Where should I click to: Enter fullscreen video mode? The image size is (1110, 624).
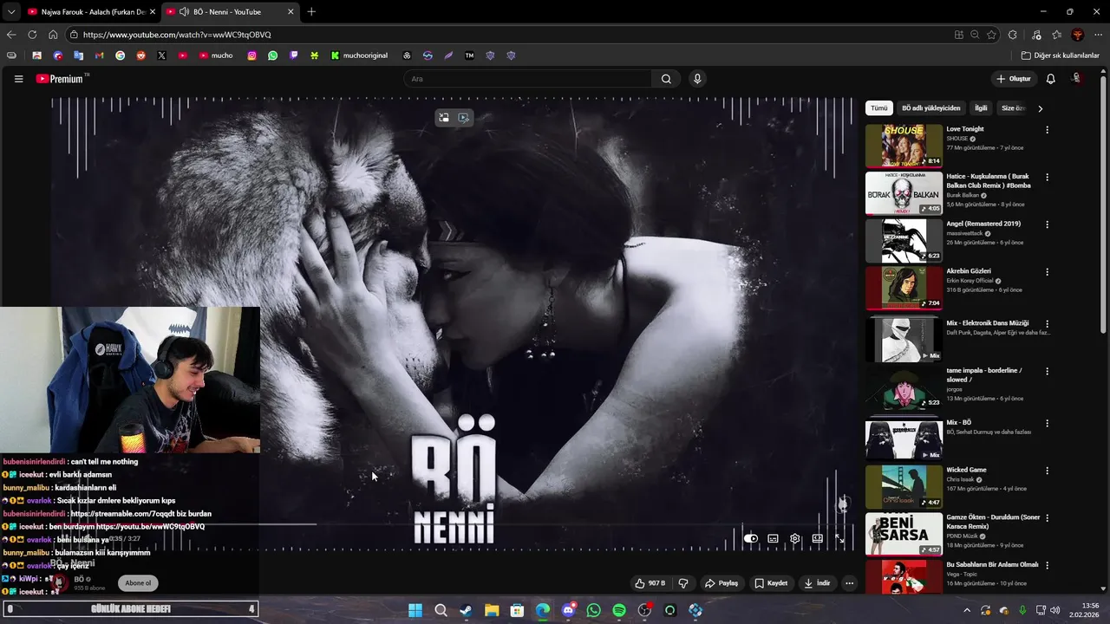pyautogui.click(x=839, y=538)
